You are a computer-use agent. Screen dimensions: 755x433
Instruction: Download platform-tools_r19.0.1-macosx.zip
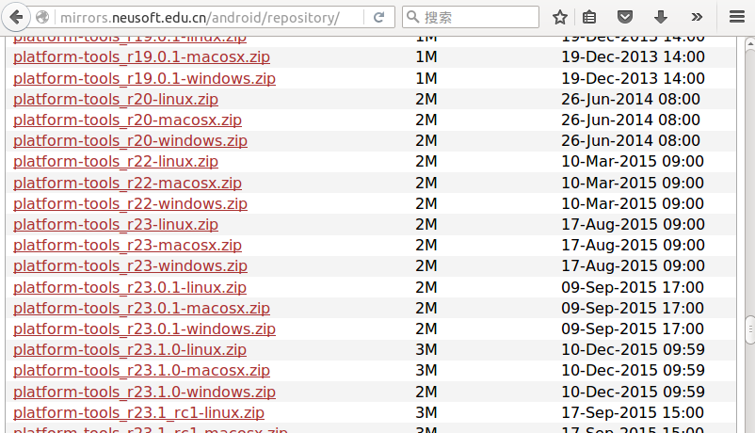141,56
